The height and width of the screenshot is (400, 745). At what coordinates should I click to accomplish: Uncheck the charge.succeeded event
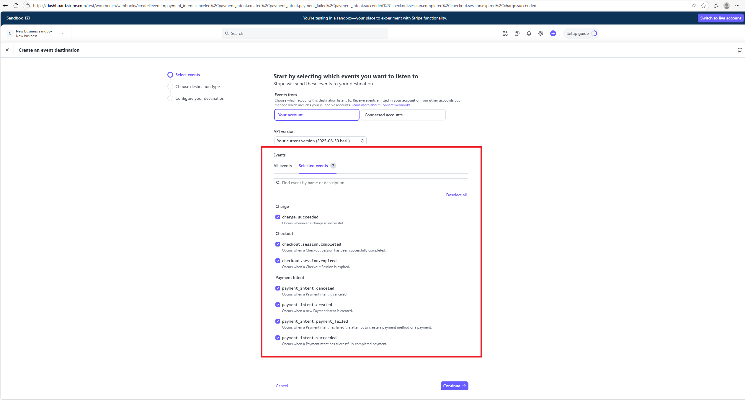click(x=277, y=217)
